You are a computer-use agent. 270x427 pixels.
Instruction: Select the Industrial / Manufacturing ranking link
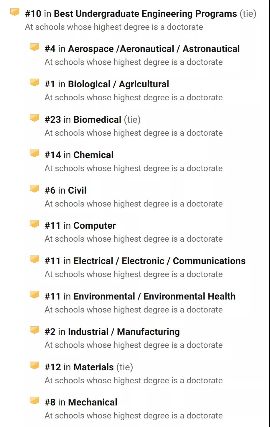point(124,332)
